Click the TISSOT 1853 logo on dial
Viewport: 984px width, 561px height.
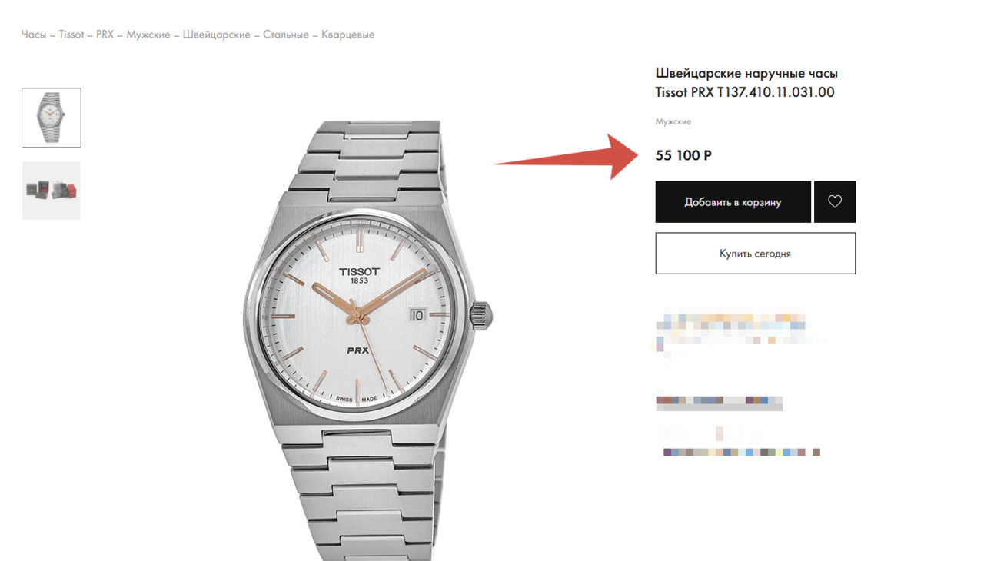tap(359, 274)
